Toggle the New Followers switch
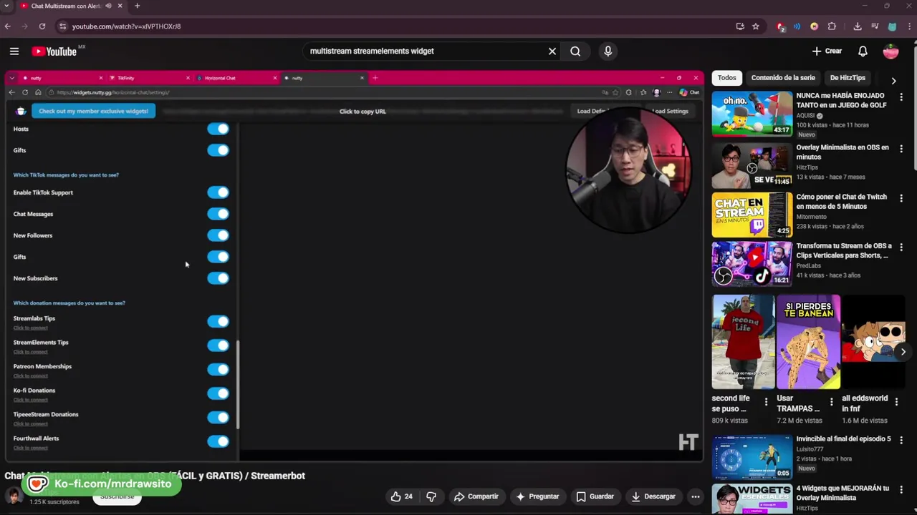 click(218, 235)
